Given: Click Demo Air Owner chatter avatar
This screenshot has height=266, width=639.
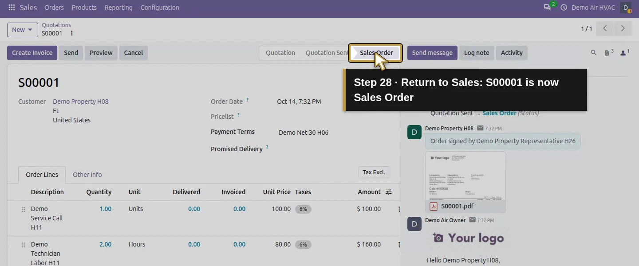Looking at the screenshot, I should click(x=414, y=224).
